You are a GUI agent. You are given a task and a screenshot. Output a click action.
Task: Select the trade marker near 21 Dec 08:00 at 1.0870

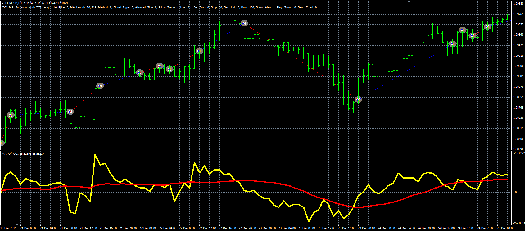(x=70, y=111)
